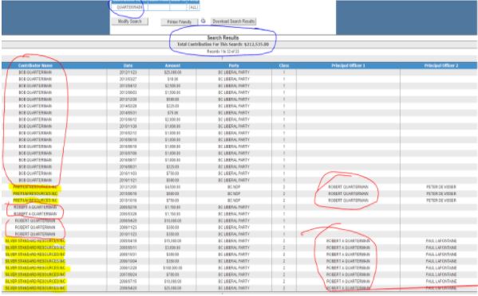478x296 pixels.
Task: Select the Search Results heading
Action: click(223, 37)
